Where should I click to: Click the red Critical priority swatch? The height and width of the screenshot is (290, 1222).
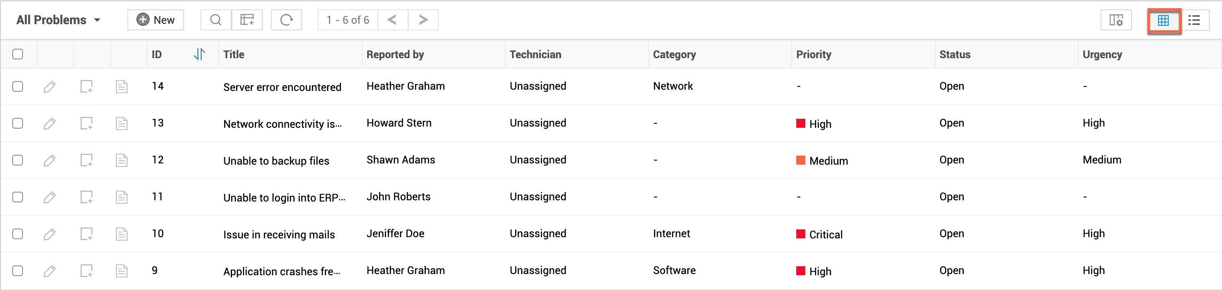click(800, 234)
